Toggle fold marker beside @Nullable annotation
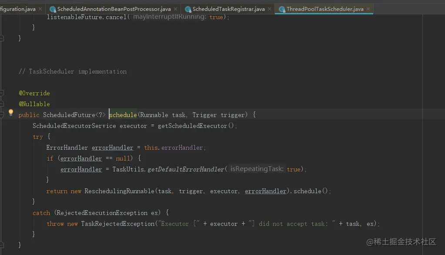 (2, 104)
